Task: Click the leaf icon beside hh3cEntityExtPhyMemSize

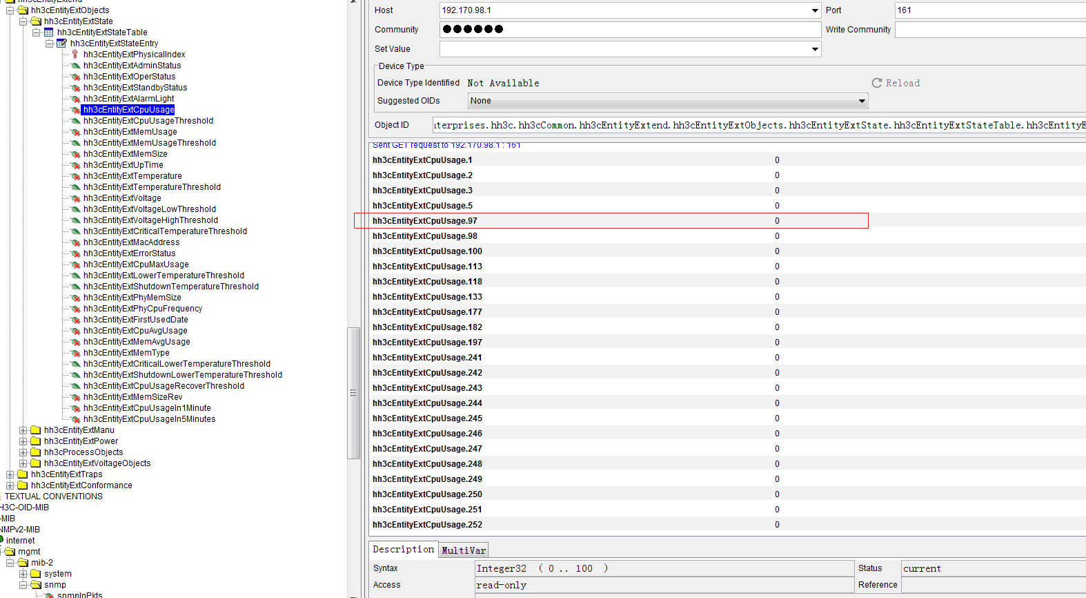Action: (75, 298)
